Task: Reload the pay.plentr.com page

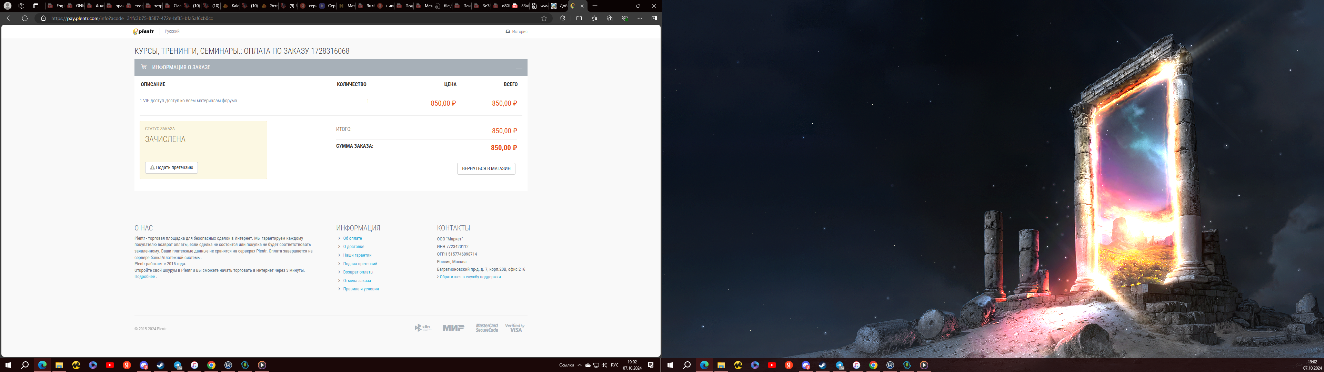Action: [x=25, y=19]
